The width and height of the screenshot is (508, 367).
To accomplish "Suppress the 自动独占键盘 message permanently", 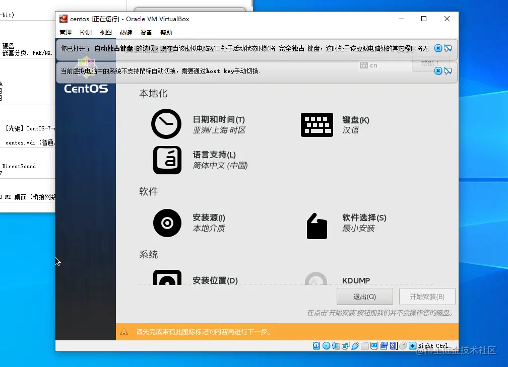I will pos(448,48).
